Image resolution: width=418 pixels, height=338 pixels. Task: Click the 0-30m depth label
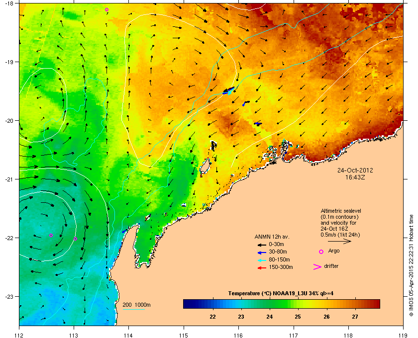[276, 244]
